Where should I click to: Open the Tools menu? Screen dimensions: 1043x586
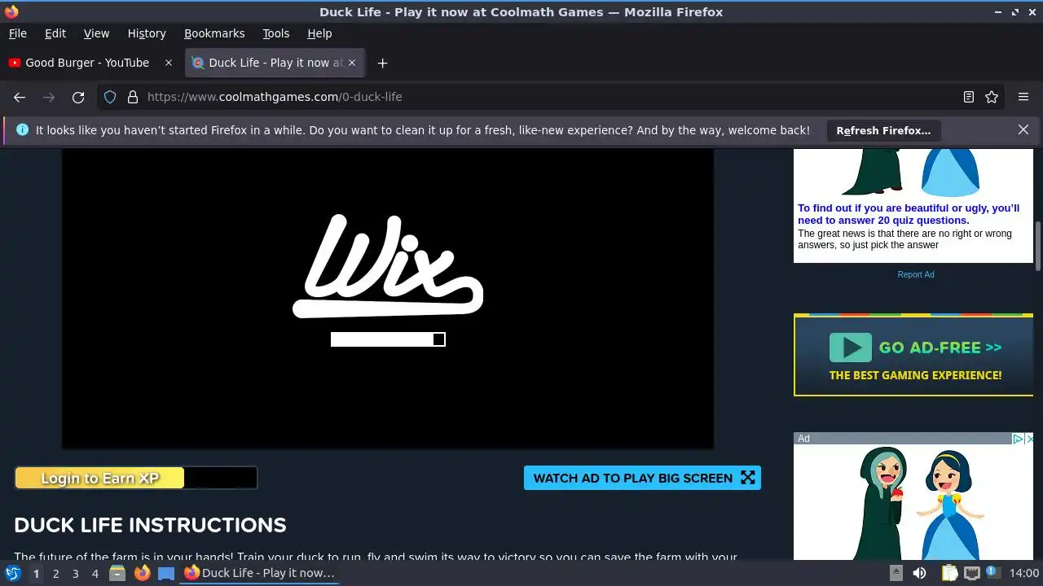[x=276, y=33]
